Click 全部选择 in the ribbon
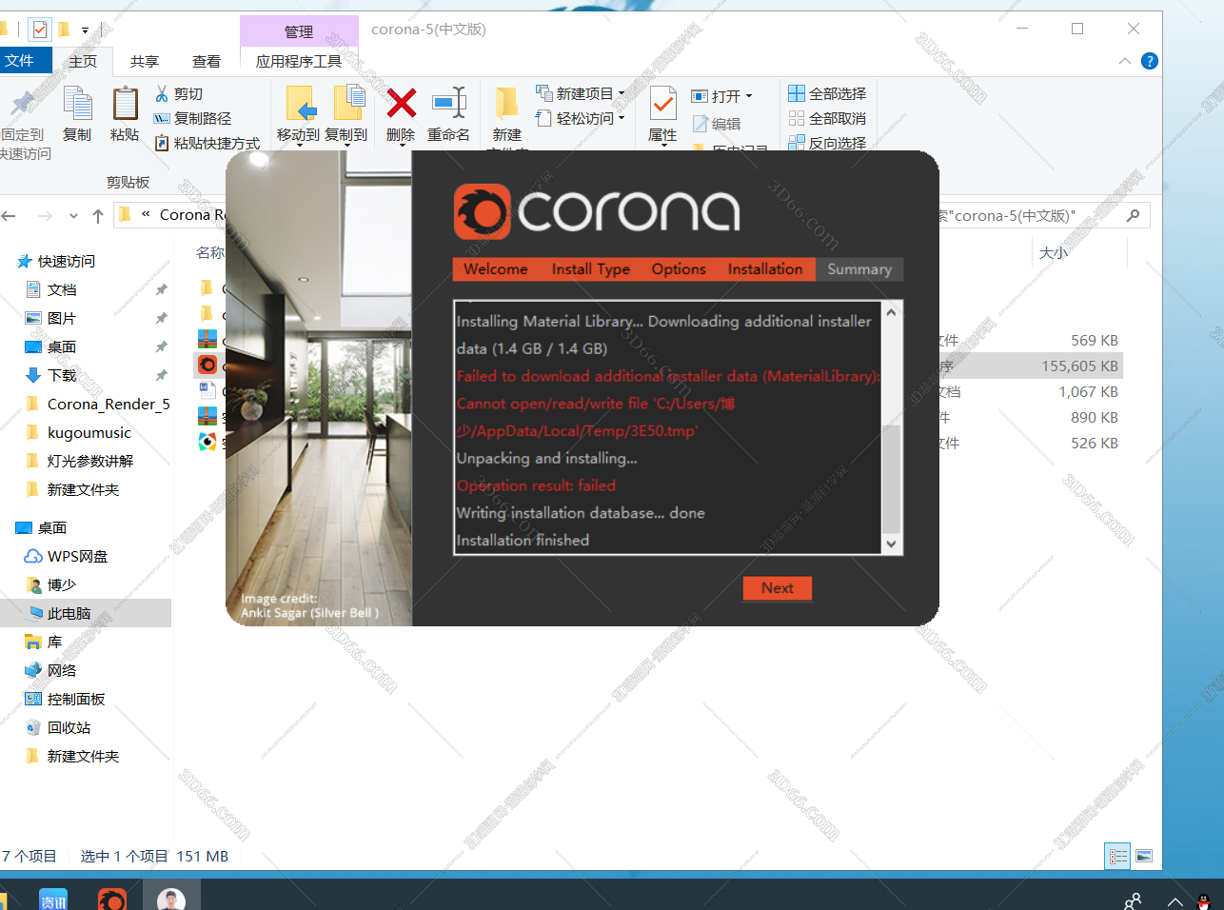The height and width of the screenshot is (910, 1224). pyautogui.click(x=827, y=93)
